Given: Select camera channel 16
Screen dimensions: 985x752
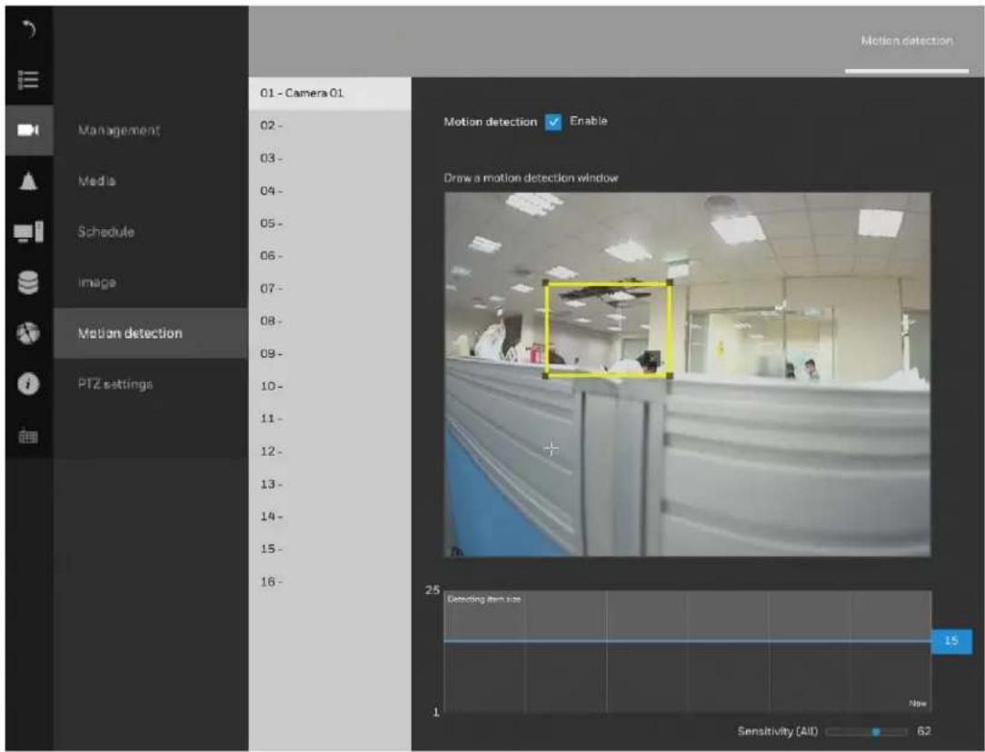Looking at the screenshot, I should click(x=330, y=582).
